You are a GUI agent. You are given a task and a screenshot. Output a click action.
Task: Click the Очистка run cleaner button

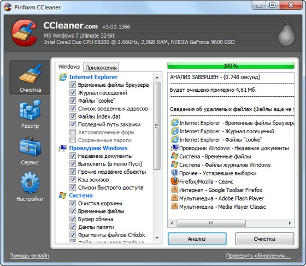pos(264,239)
